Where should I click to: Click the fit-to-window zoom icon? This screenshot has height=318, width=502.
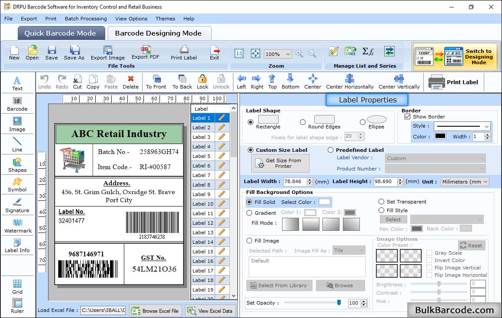pos(256,53)
